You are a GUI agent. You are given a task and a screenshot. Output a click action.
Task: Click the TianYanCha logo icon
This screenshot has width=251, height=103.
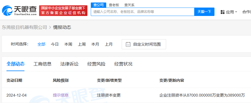(7, 11)
